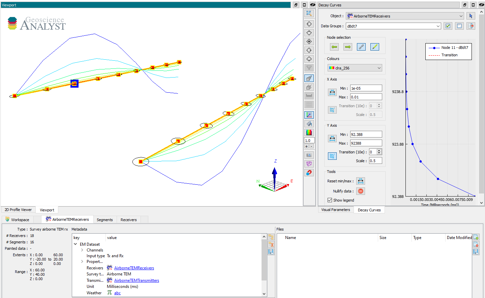Open the Data Groups dBdt7 dropdown
Screen dimensions: 485x298
pos(393,26)
